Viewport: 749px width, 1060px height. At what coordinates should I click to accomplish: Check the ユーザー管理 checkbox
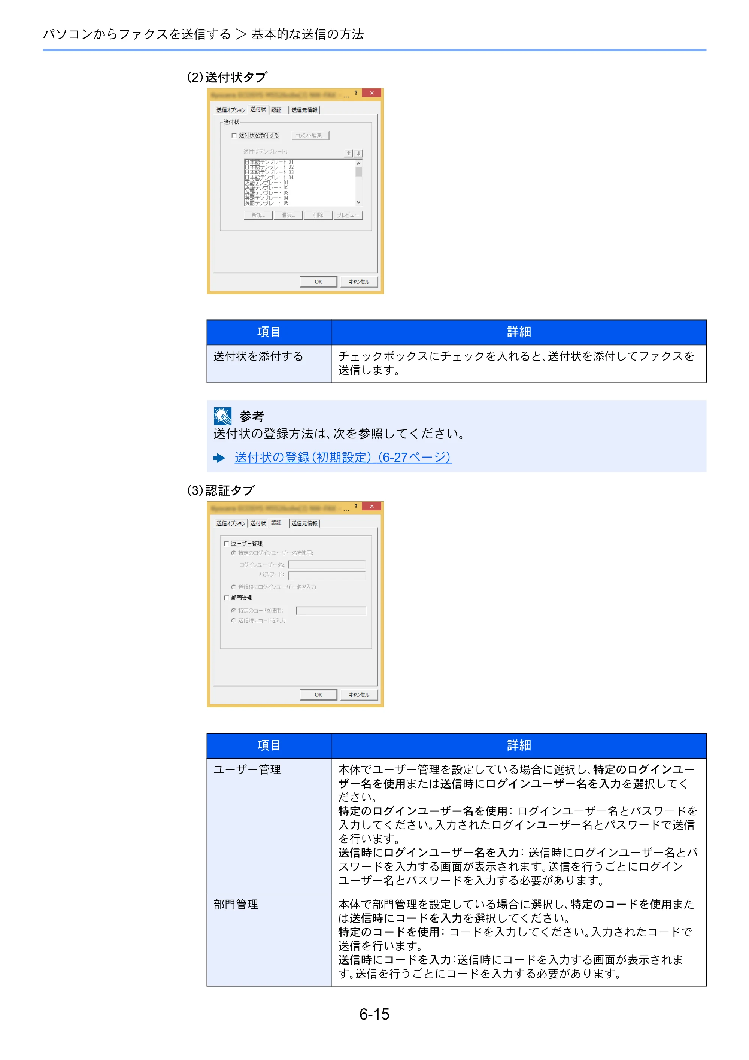click(226, 543)
